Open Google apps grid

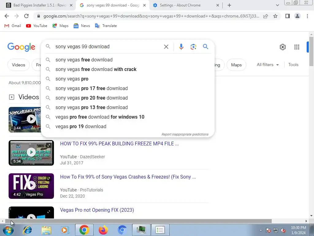click(297, 47)
